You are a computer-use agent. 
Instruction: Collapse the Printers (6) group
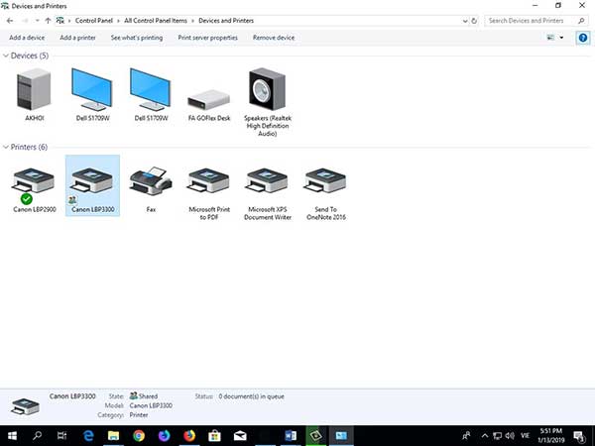coord(6,147)
